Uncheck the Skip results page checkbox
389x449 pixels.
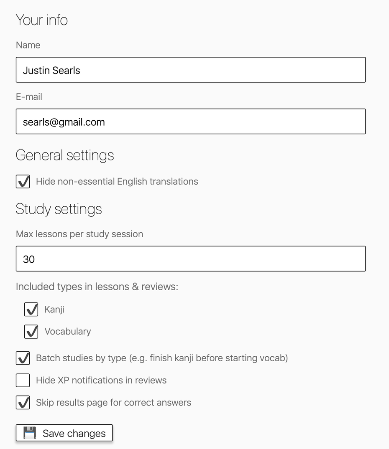point(23,403)
